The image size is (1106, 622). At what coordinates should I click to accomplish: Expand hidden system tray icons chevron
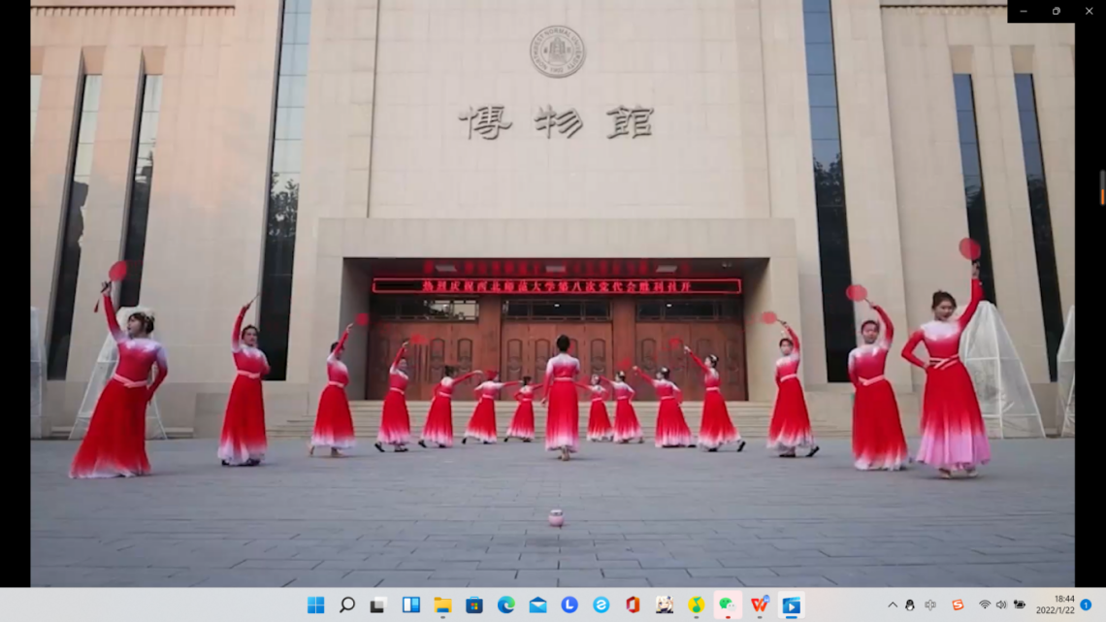(893, 606)
